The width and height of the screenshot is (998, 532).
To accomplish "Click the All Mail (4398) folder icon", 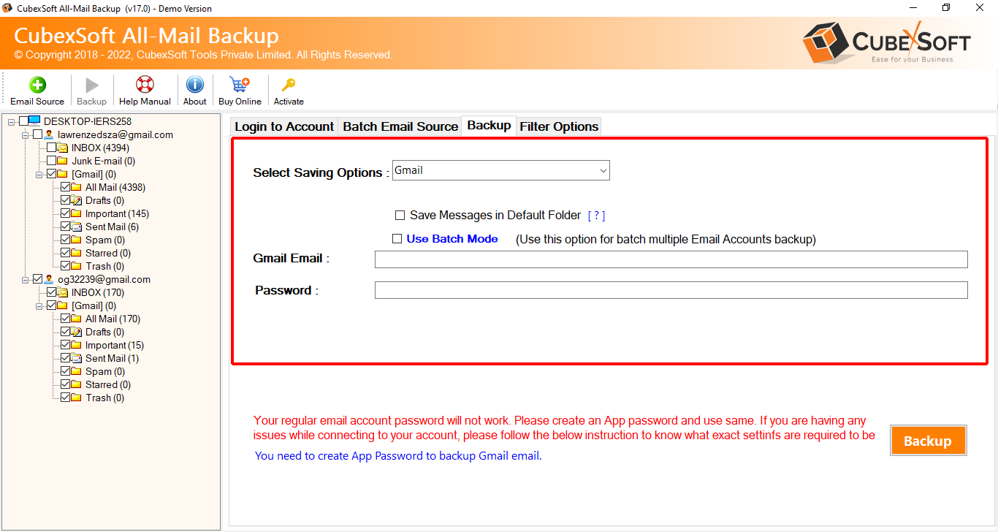I will coord(77,187).
